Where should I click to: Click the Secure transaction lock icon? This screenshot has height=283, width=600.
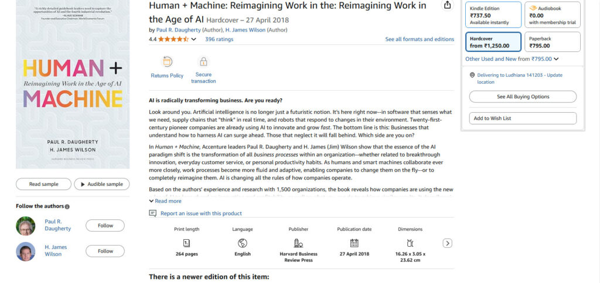click(203, 61)
